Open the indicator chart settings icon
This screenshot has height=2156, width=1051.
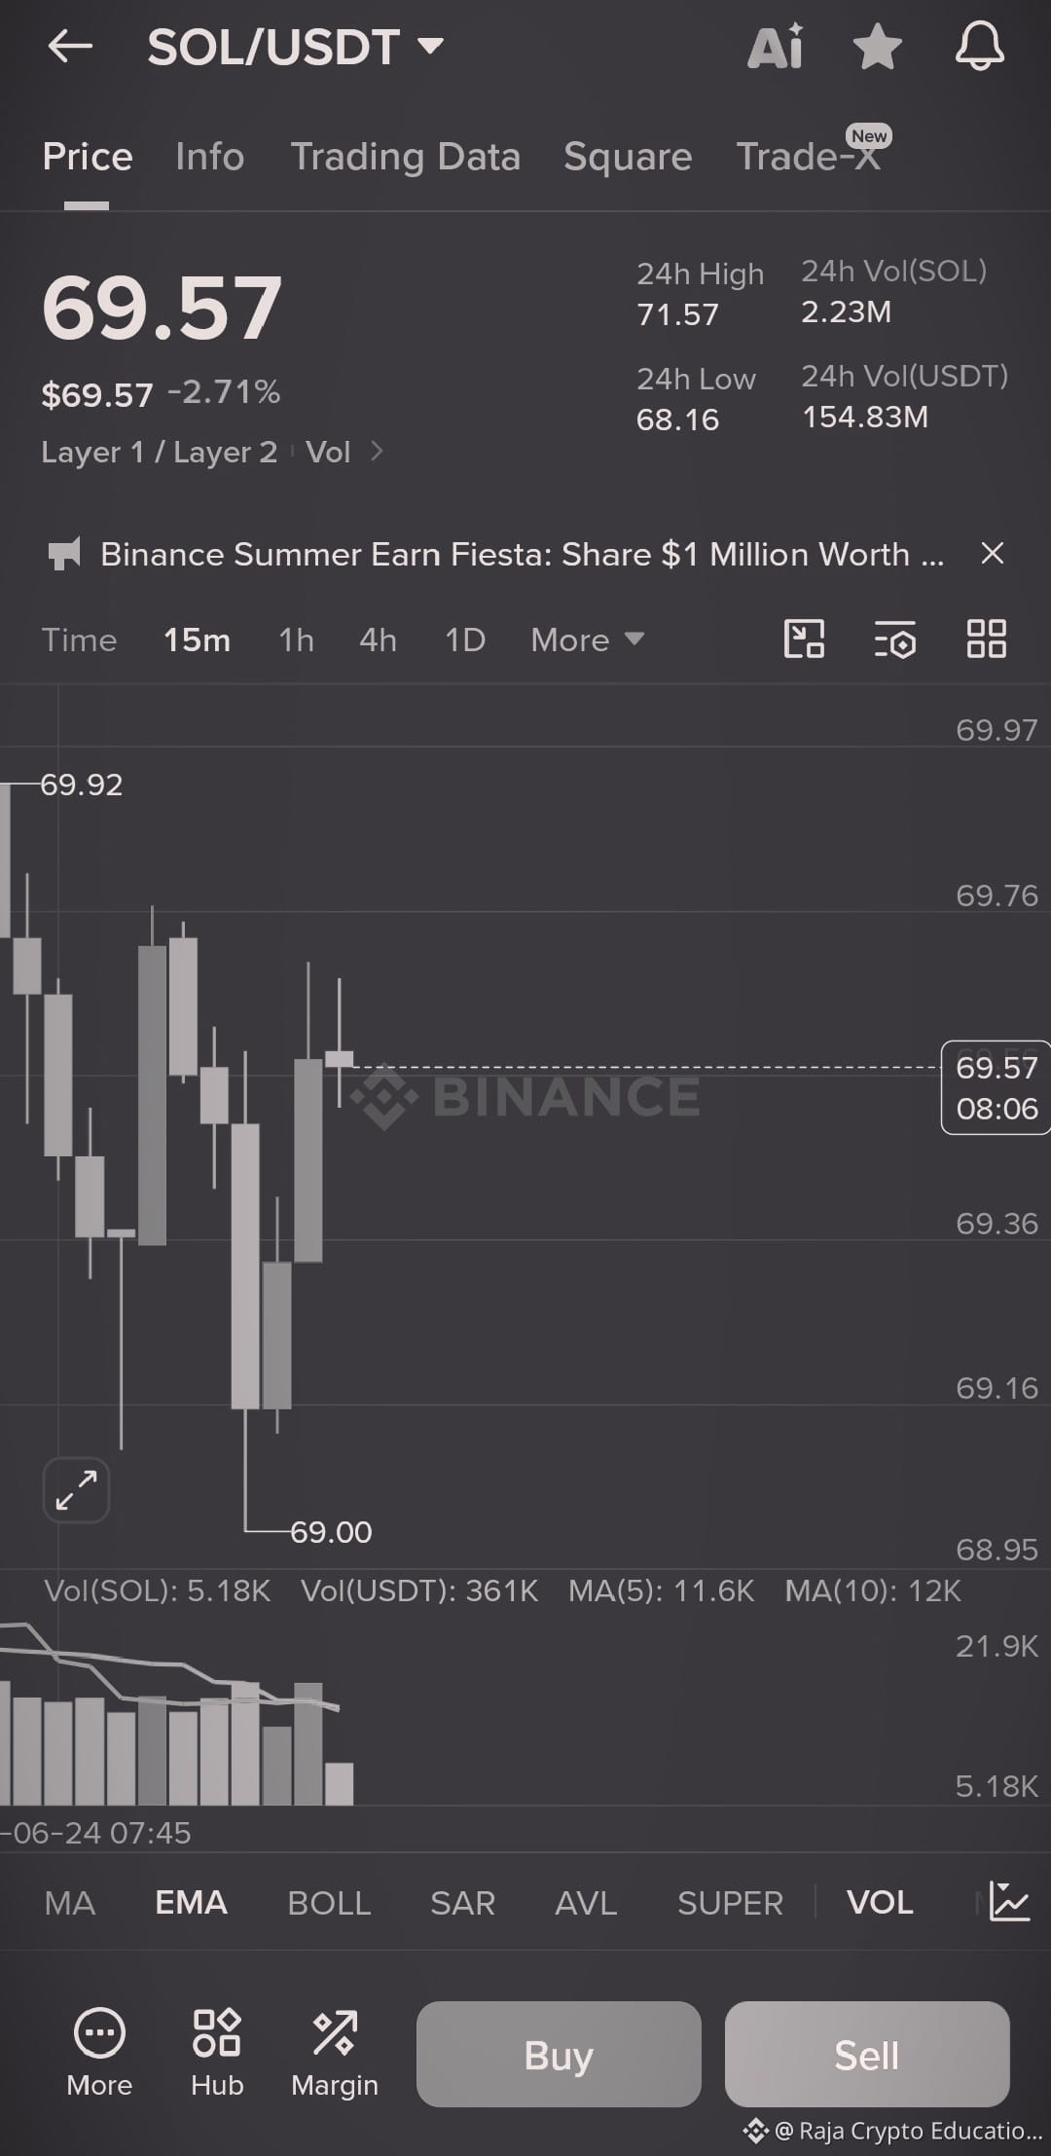[1009, 1901]
